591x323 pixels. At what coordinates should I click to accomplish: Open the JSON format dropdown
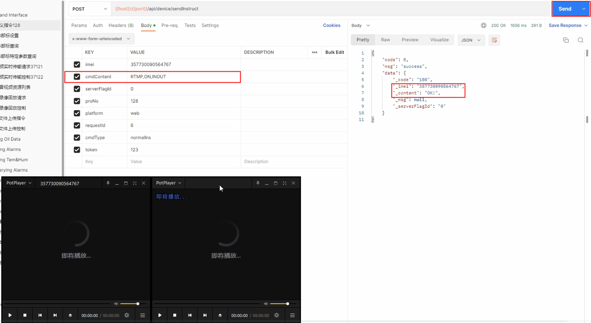pos(471,40)
